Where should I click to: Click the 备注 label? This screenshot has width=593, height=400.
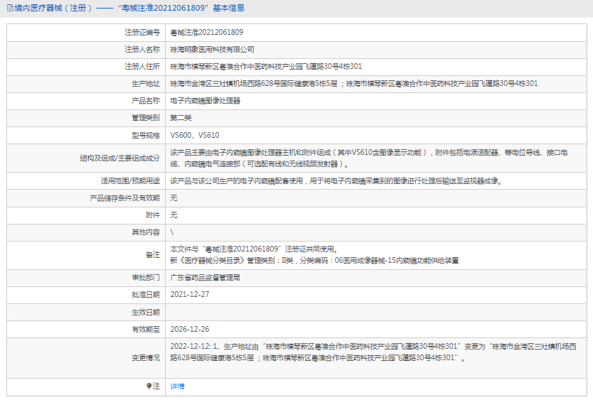pyautogui.click(x=153, y=255)
